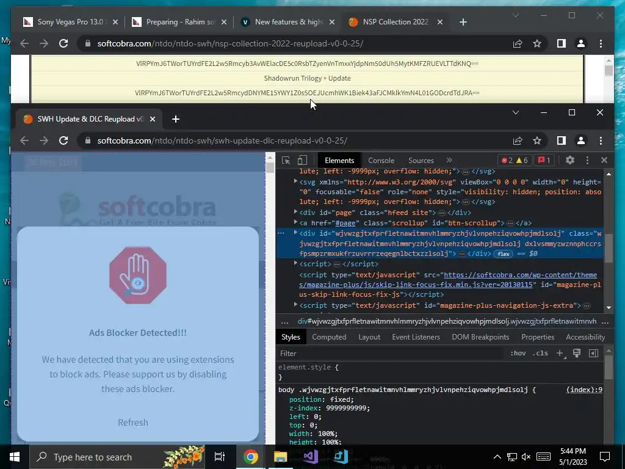
Task: Toggle side panel in SWH Update window
Action: (562, 140)
